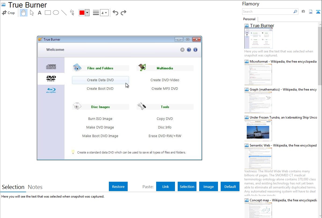This screenshot has width=322, height=218.
Task: Choose the rectangle drawing tool
Action: click(x=48, y=13)
